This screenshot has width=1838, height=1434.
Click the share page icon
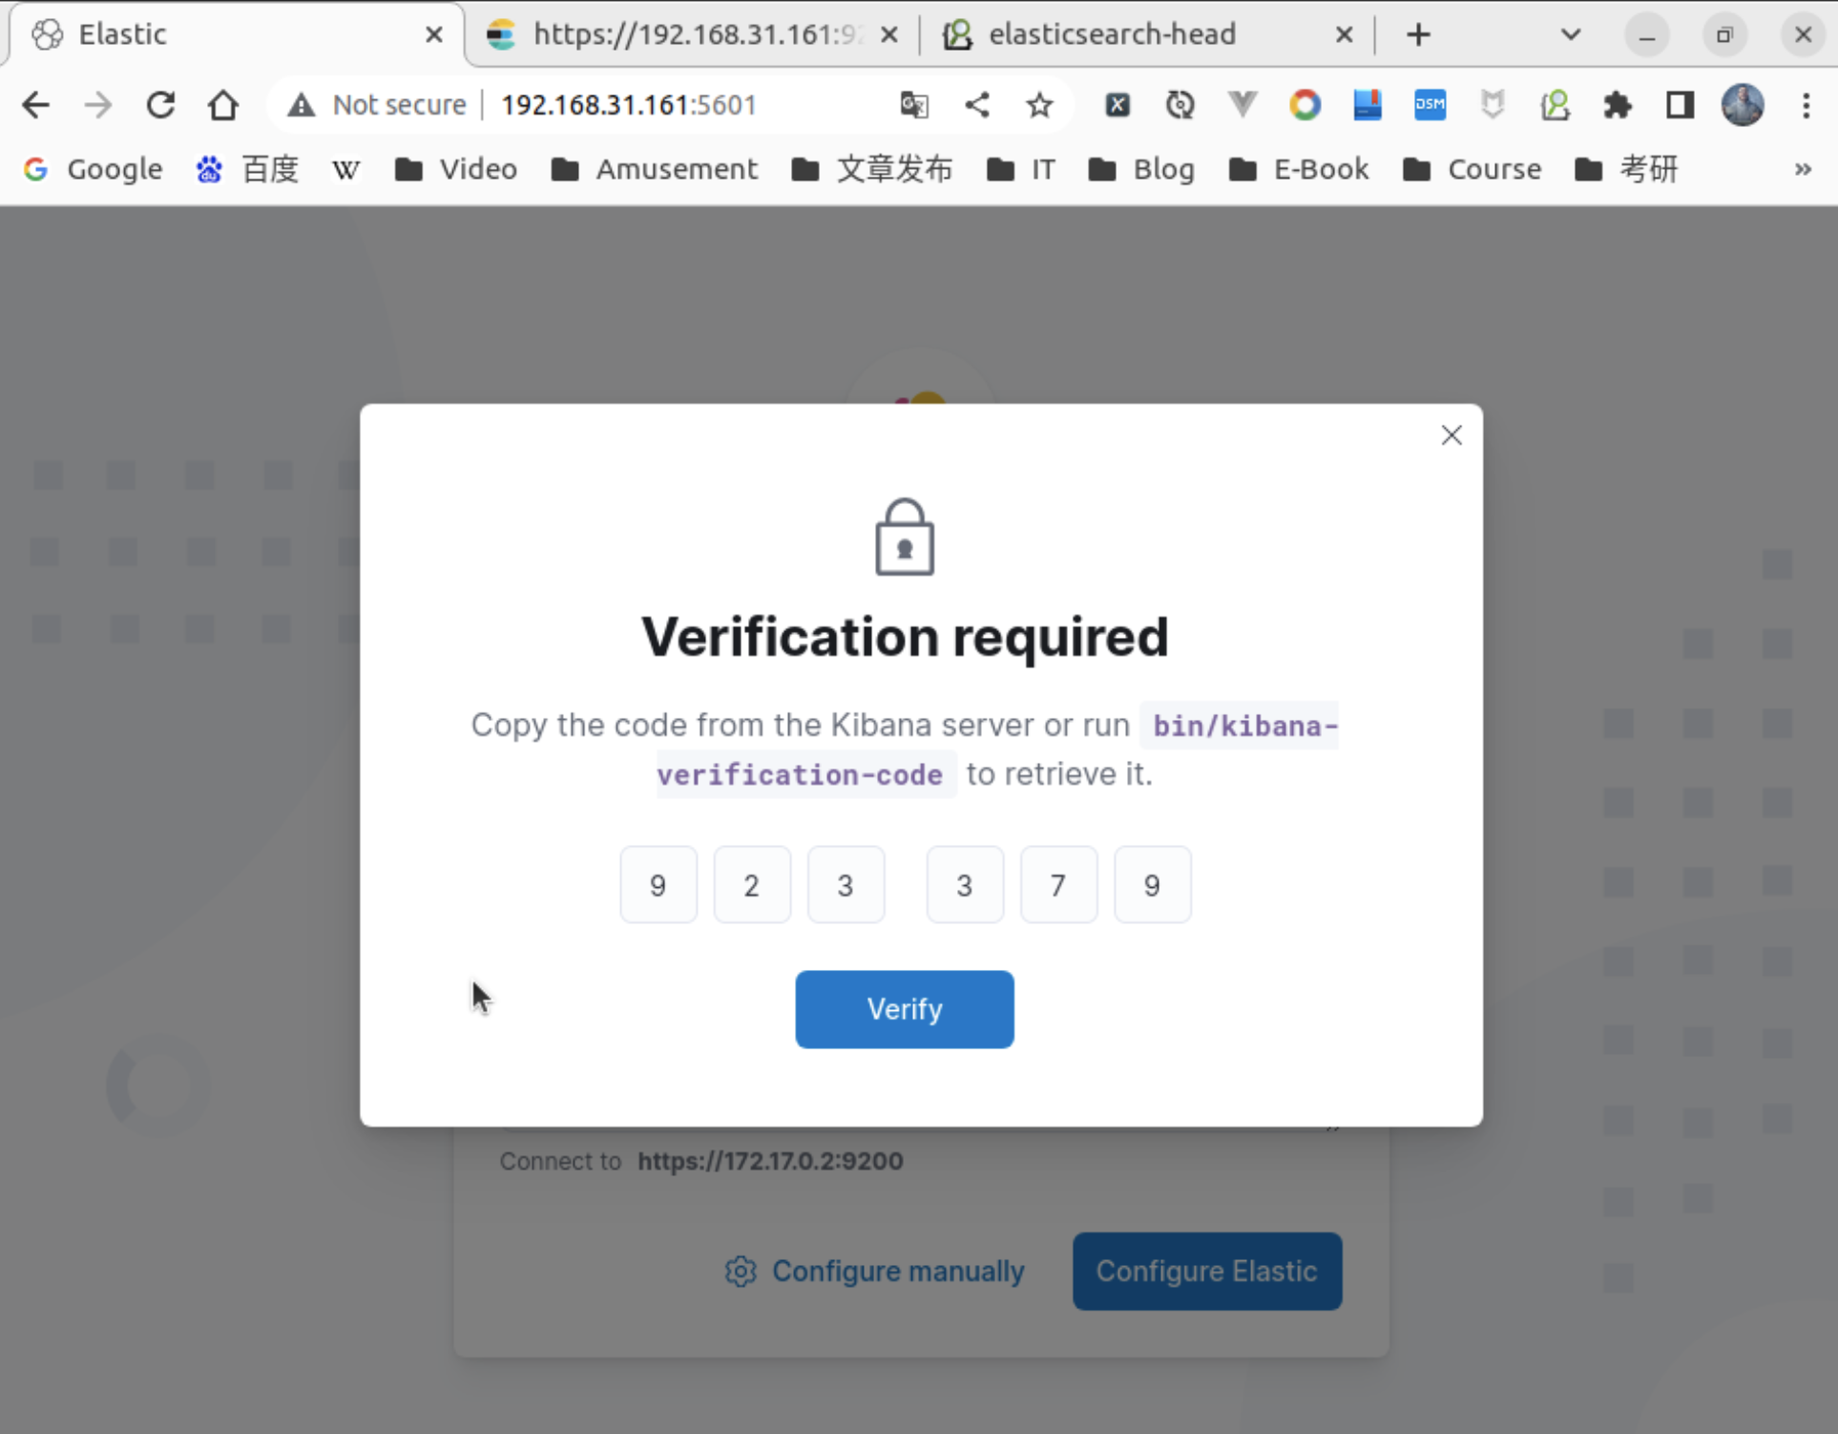(976, 104)
